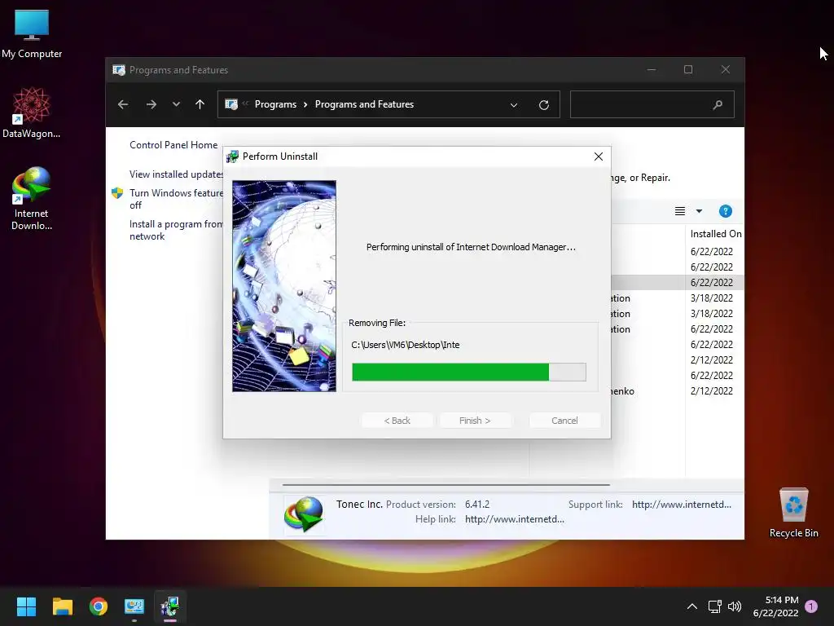Click the Back button in uninstall dialog
The width and height of the screenshot is (834, 626).
point(397,421)
